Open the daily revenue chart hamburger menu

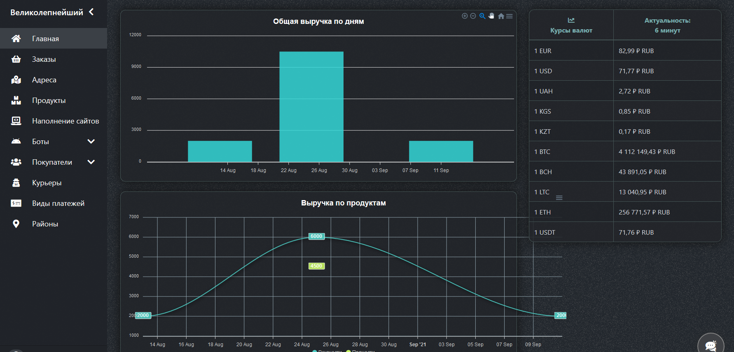click(510, 16)
